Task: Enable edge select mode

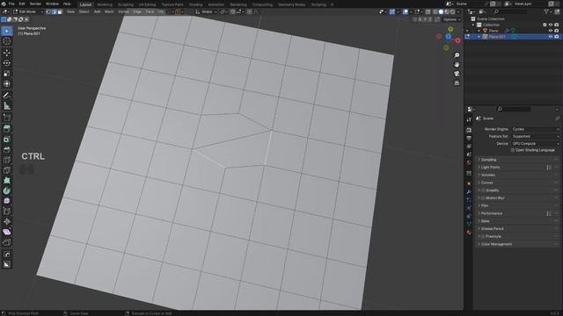Action: (x=55, y=11)
